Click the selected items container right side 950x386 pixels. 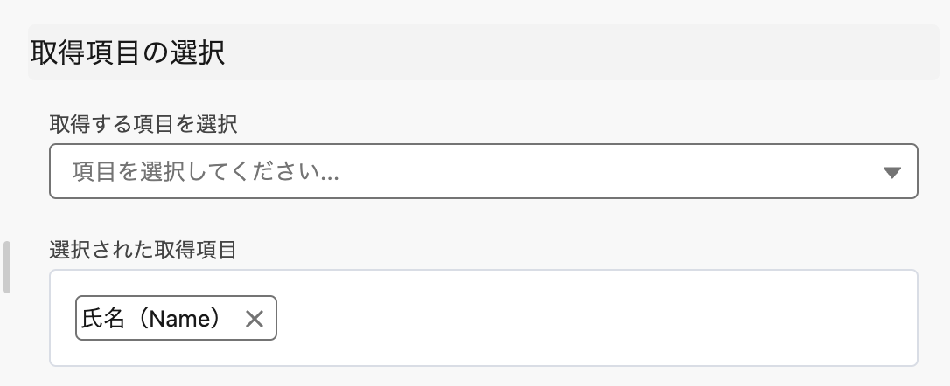click(x=831, y=320)
